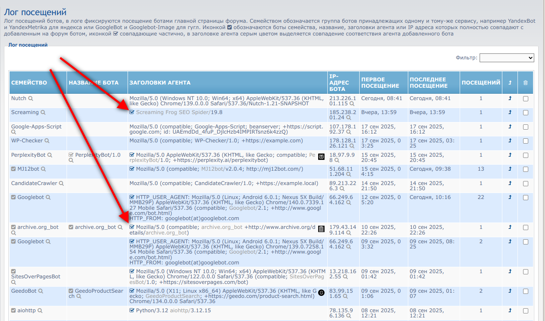Click the trash icon in table header

(525, 83)
